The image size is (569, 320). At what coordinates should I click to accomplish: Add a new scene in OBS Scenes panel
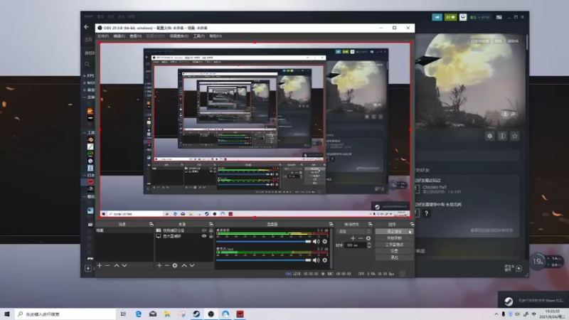pyautogui.click(x=100, y=265)
